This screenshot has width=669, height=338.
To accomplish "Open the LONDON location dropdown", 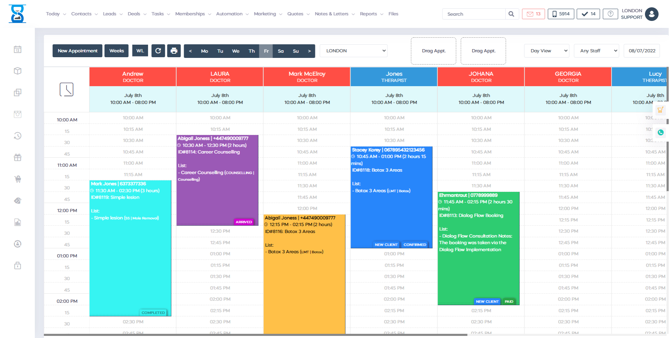I will coord(354,51).
